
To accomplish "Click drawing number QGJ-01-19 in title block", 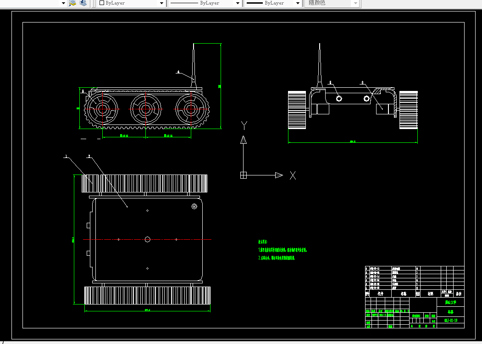I will 451,320.
